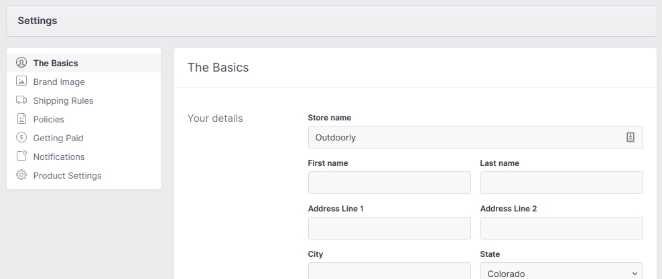Click into the Last name input
The height and width of the screenshot is (279, 662).
561,183
